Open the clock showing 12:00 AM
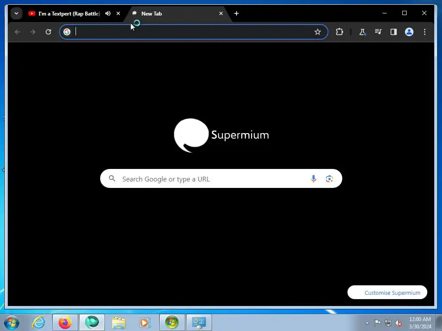The height and width of the screenshot is (331, 442). [x=420, y=322]
